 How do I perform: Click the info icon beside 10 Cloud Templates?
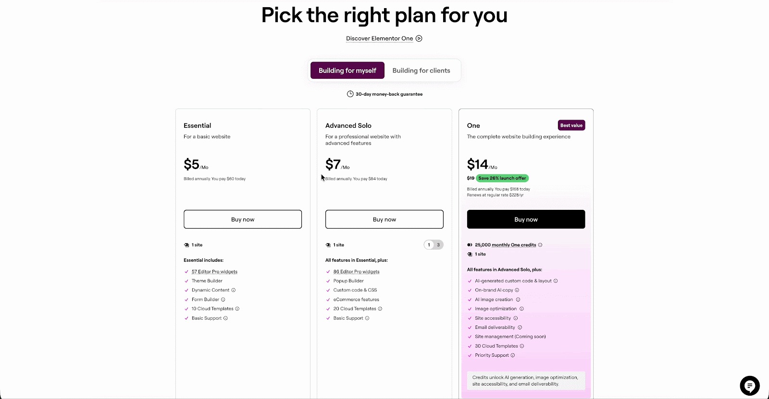(238, 309)
